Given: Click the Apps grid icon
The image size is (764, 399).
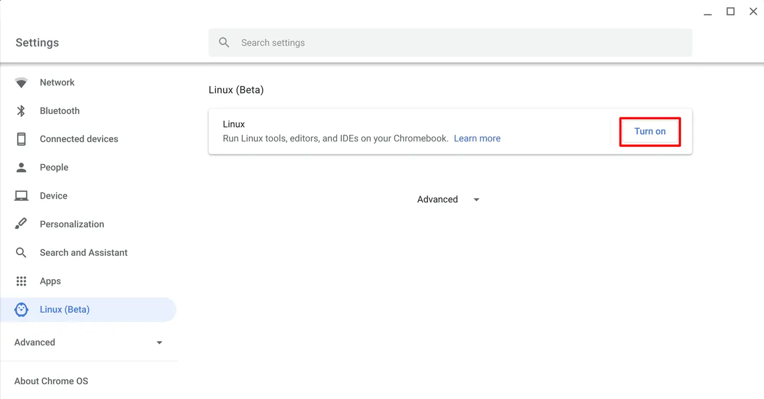Looking at the screenshot, I should click(x=21, y=281).
